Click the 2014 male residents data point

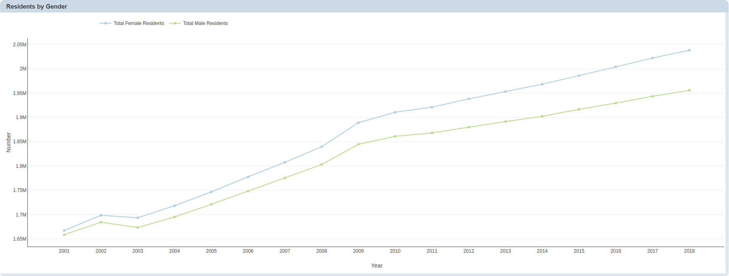[x=542, y=116]
